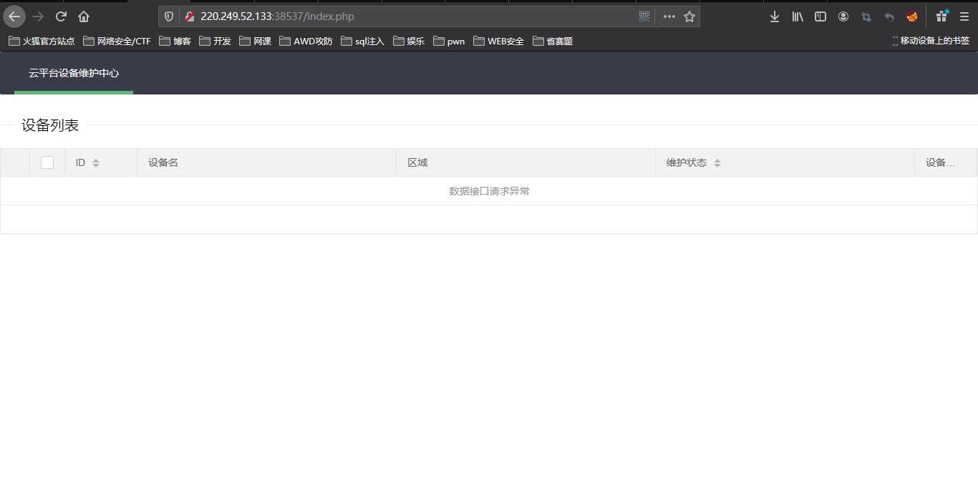The width and height of the screenshot is (978, 496).
Task: Open sql注入 bookmark folder
Action: pos(362,42)
